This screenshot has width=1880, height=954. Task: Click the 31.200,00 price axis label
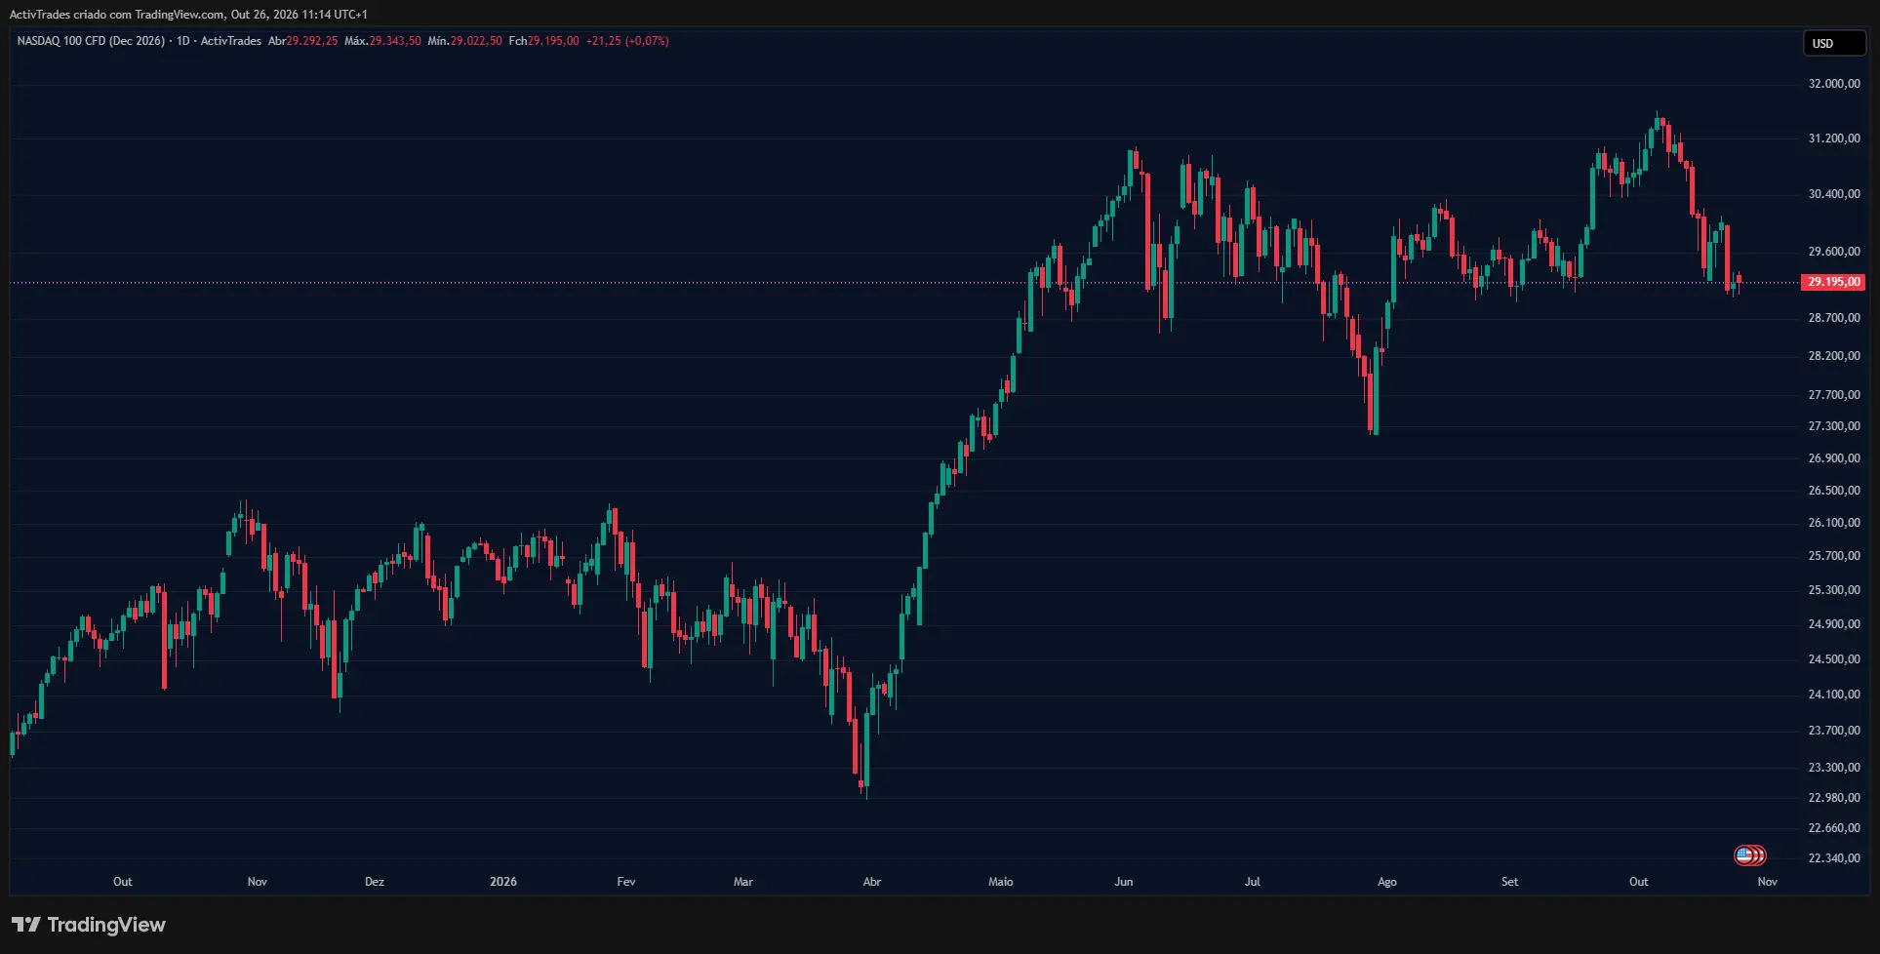(1834, 139)
